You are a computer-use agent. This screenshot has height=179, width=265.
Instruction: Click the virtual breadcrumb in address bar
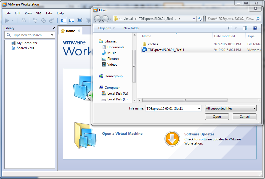tap(128, 19)
